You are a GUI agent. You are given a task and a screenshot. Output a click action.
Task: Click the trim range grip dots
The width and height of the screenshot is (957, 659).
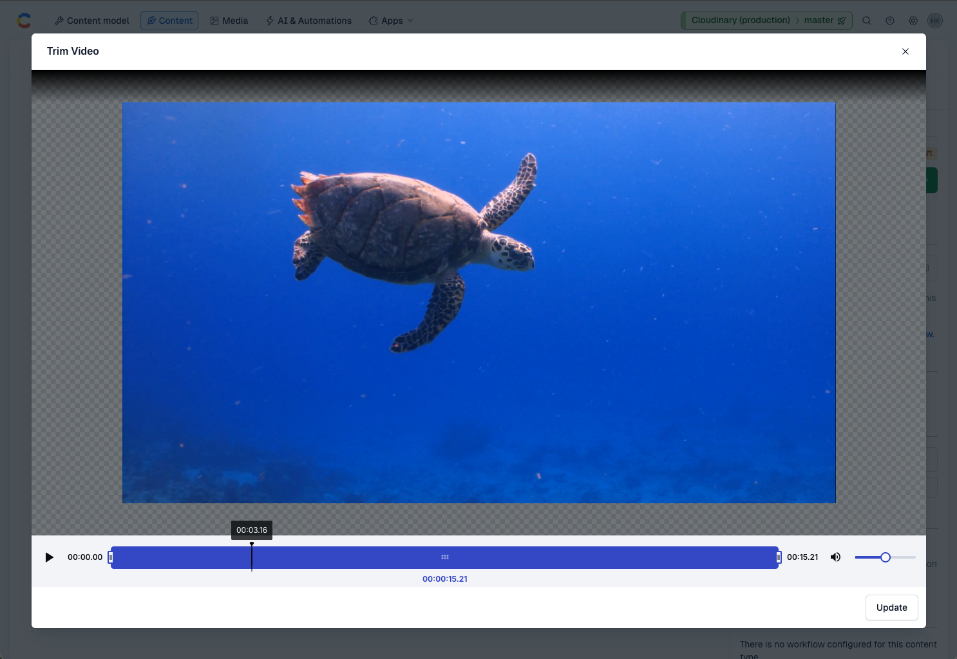click(445, 557)
